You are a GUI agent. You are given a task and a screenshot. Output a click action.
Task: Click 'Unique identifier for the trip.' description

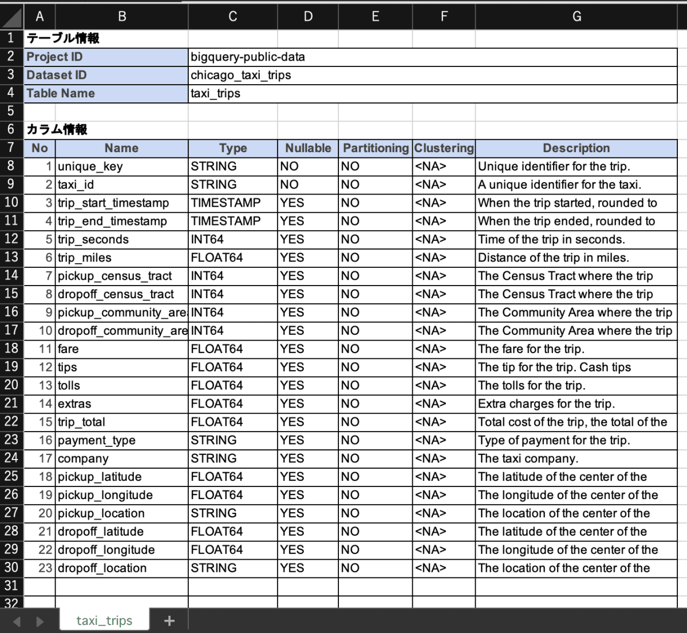click(577, 167)
